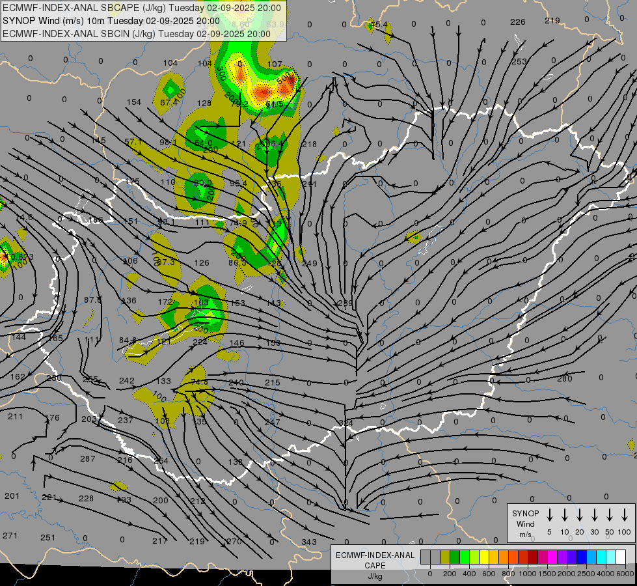Viewport: 637px width, 586px height.
Task: Click the map value 224
Action: tap(200, 342)
